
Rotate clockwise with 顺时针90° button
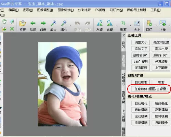click(161, 55)
